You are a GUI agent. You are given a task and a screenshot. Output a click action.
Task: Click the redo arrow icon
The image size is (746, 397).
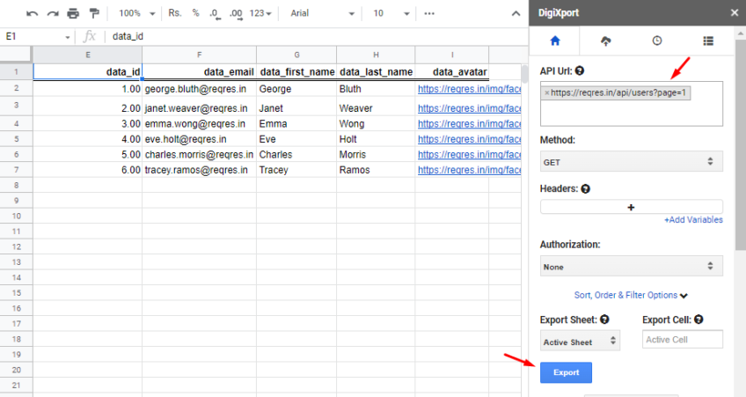[52, 13]
